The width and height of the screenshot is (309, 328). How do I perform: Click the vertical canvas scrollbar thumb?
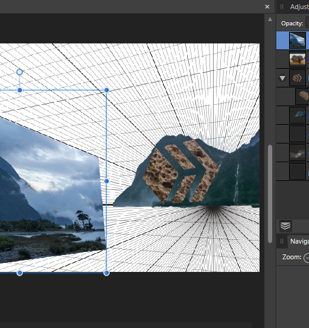point(270,194)
